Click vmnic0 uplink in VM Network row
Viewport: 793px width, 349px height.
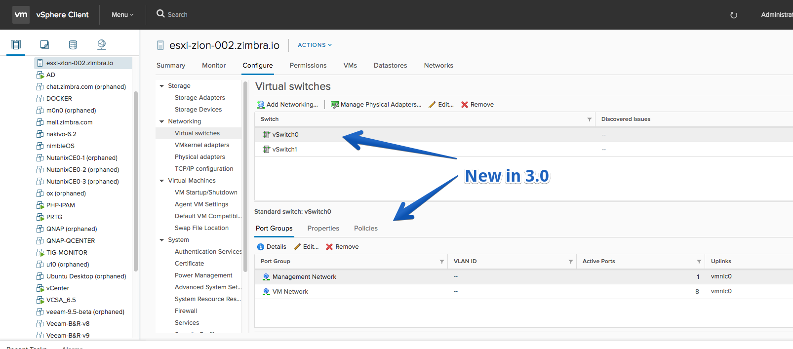pyautogui.click(x=721, y=291)
